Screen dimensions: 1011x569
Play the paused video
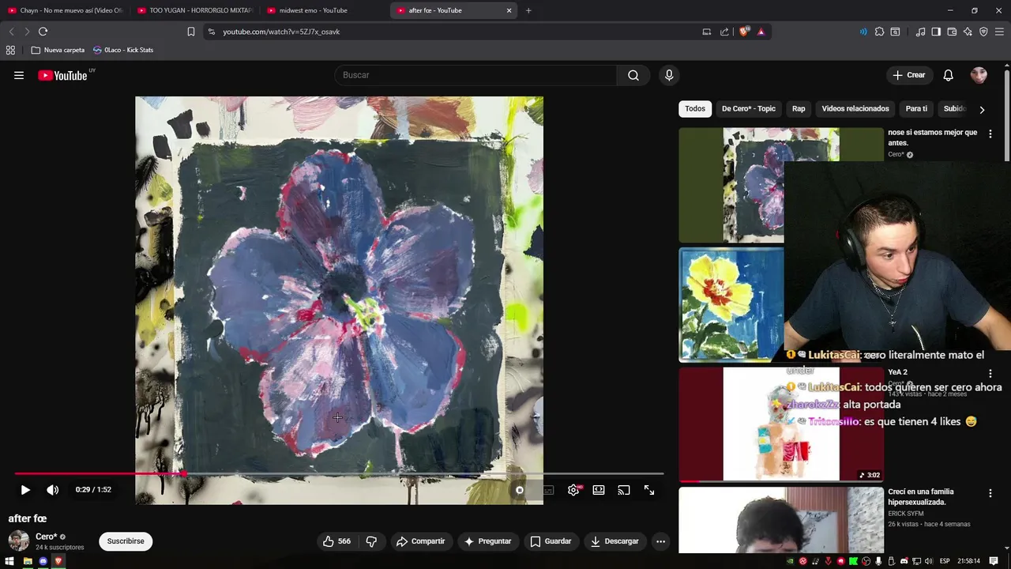tap(25, 490)
